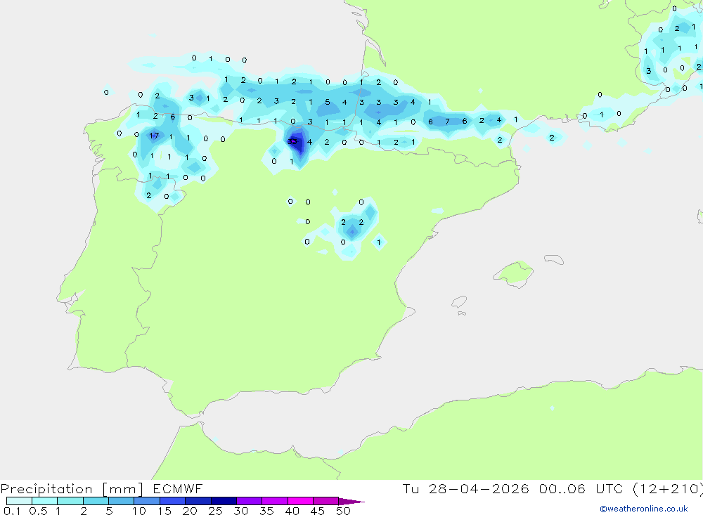Click the Menorca island outline
This screenshot has height=515, width=703.
point(554,259)
